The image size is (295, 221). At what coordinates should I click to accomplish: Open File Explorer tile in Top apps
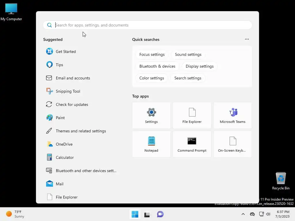point(192,115)
